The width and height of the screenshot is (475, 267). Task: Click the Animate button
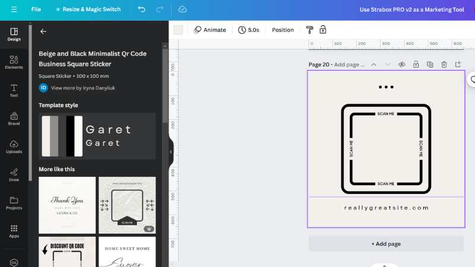pos(210,30)
